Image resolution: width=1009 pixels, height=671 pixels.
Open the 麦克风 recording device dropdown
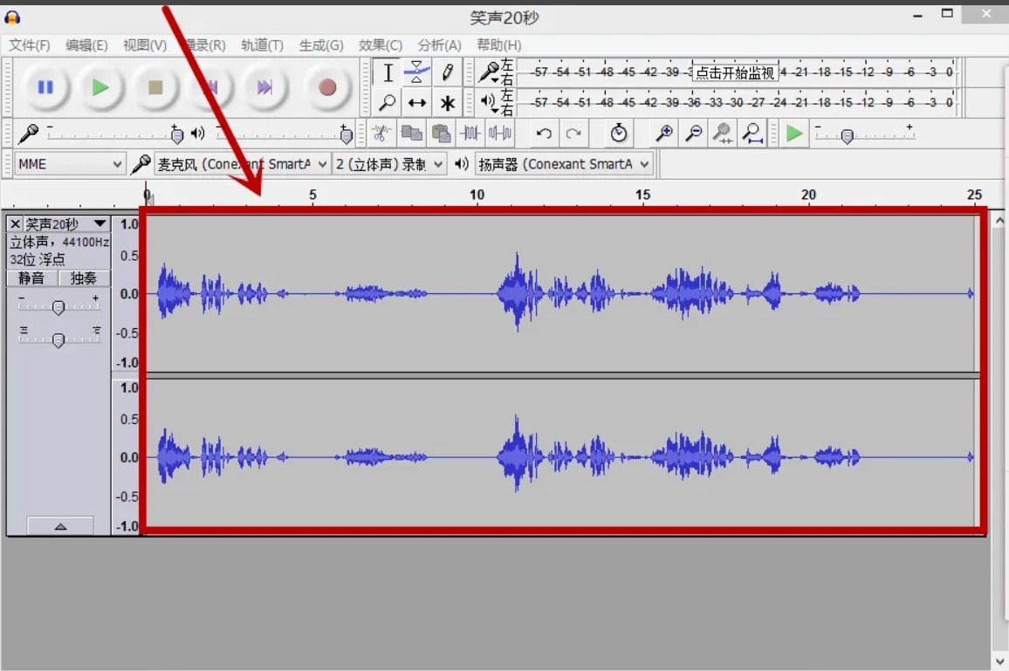pos(242,164)
